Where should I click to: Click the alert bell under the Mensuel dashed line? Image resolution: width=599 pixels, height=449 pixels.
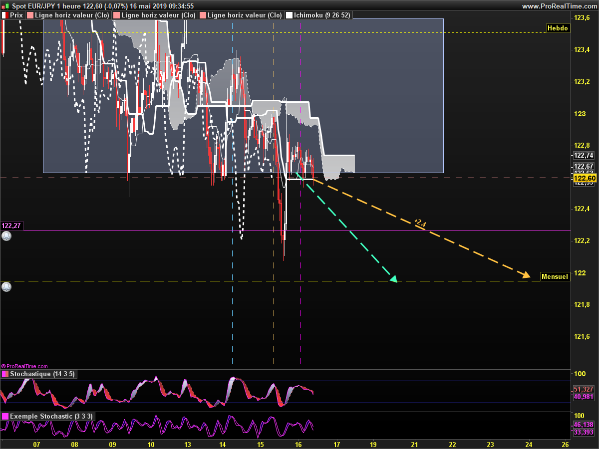point(6,287)
